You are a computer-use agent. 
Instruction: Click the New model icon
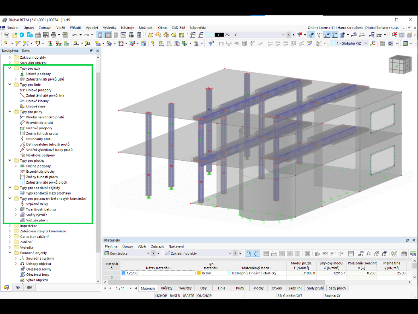[6, 35]
